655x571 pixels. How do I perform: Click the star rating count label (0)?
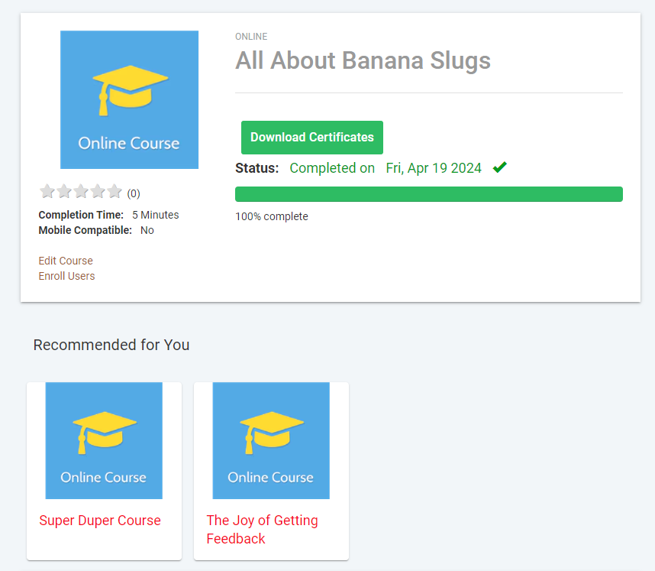point(133,193)
